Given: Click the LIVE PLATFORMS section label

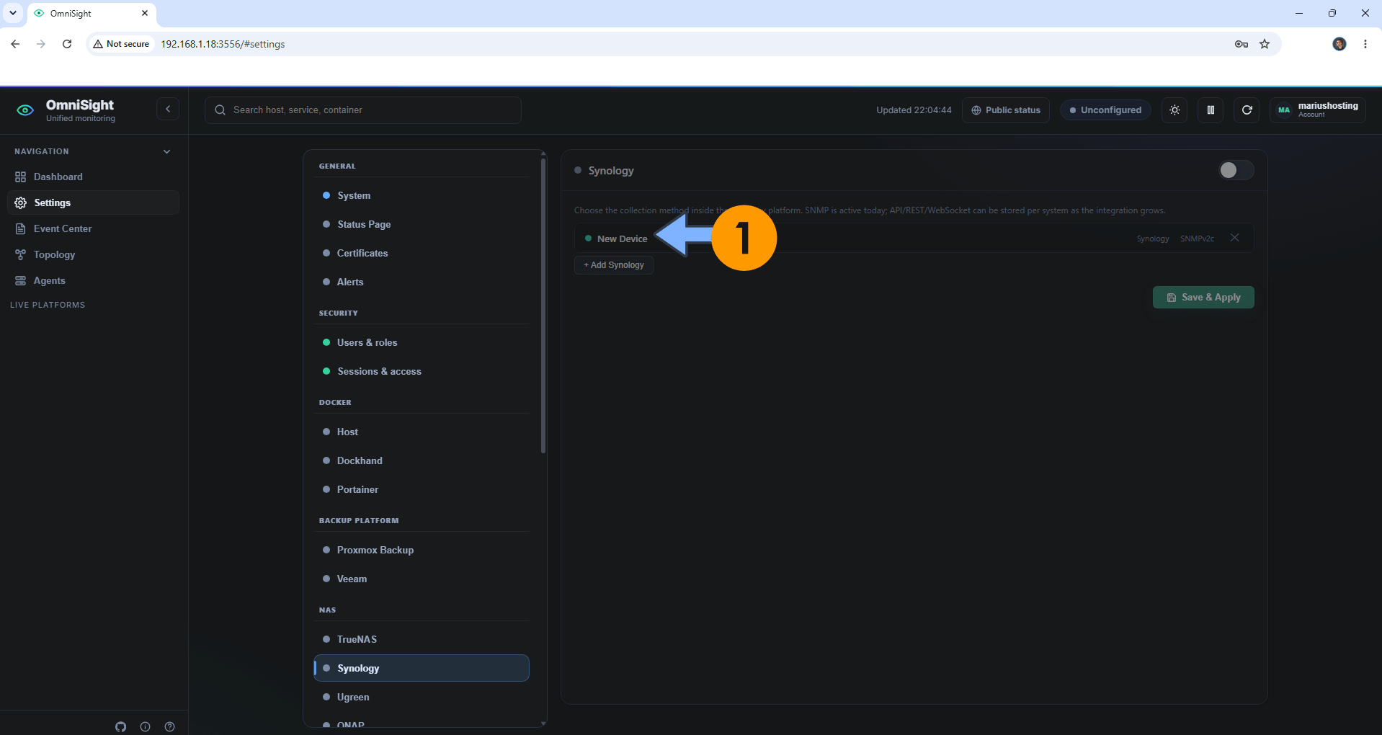Looking at the screenshot, I should [x=48, y=305].
